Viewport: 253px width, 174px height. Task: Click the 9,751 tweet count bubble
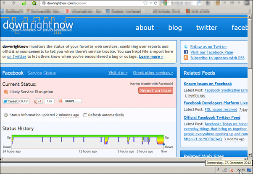(25, 101)
